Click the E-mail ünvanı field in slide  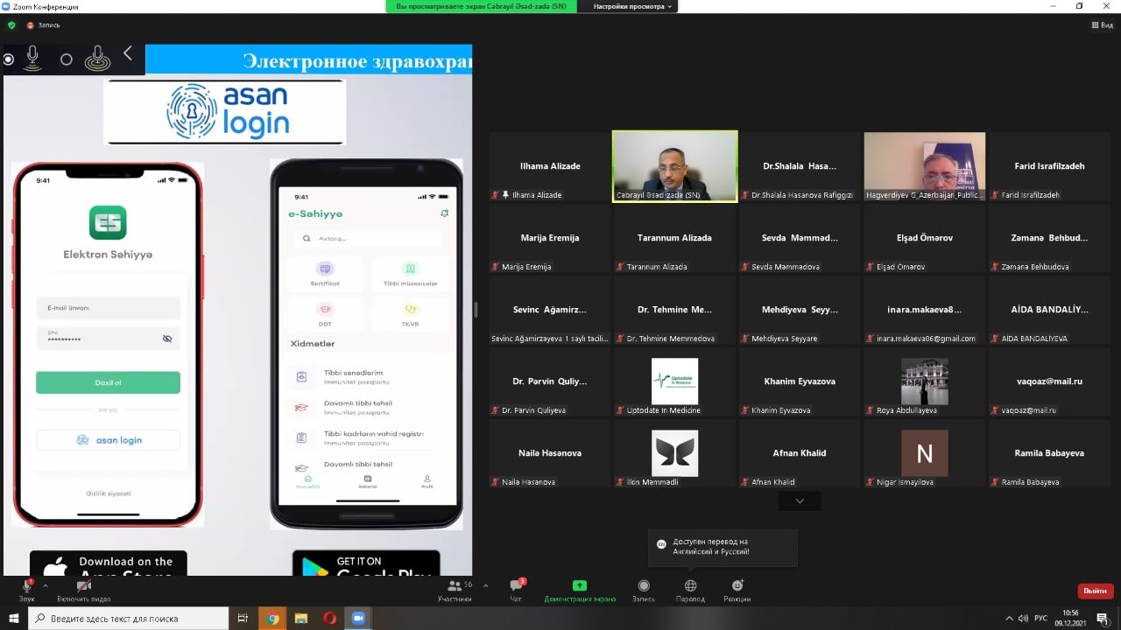click(108, 308)
